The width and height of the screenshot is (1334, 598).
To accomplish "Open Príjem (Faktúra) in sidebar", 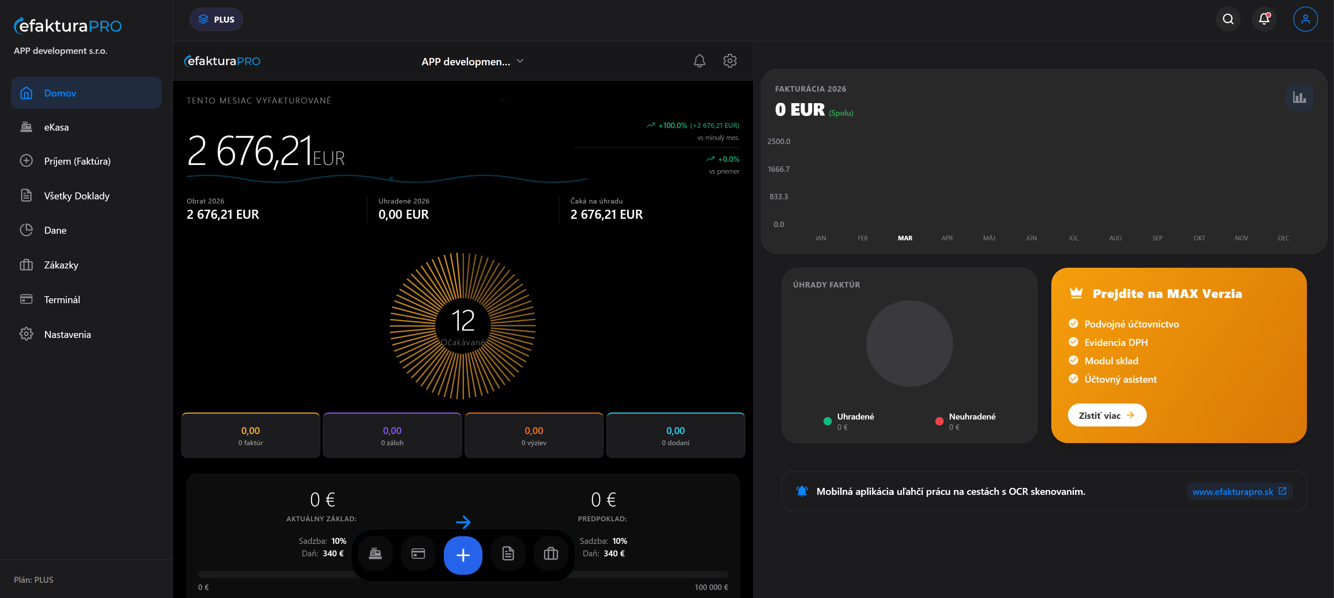I will click(x=86, y=161).
